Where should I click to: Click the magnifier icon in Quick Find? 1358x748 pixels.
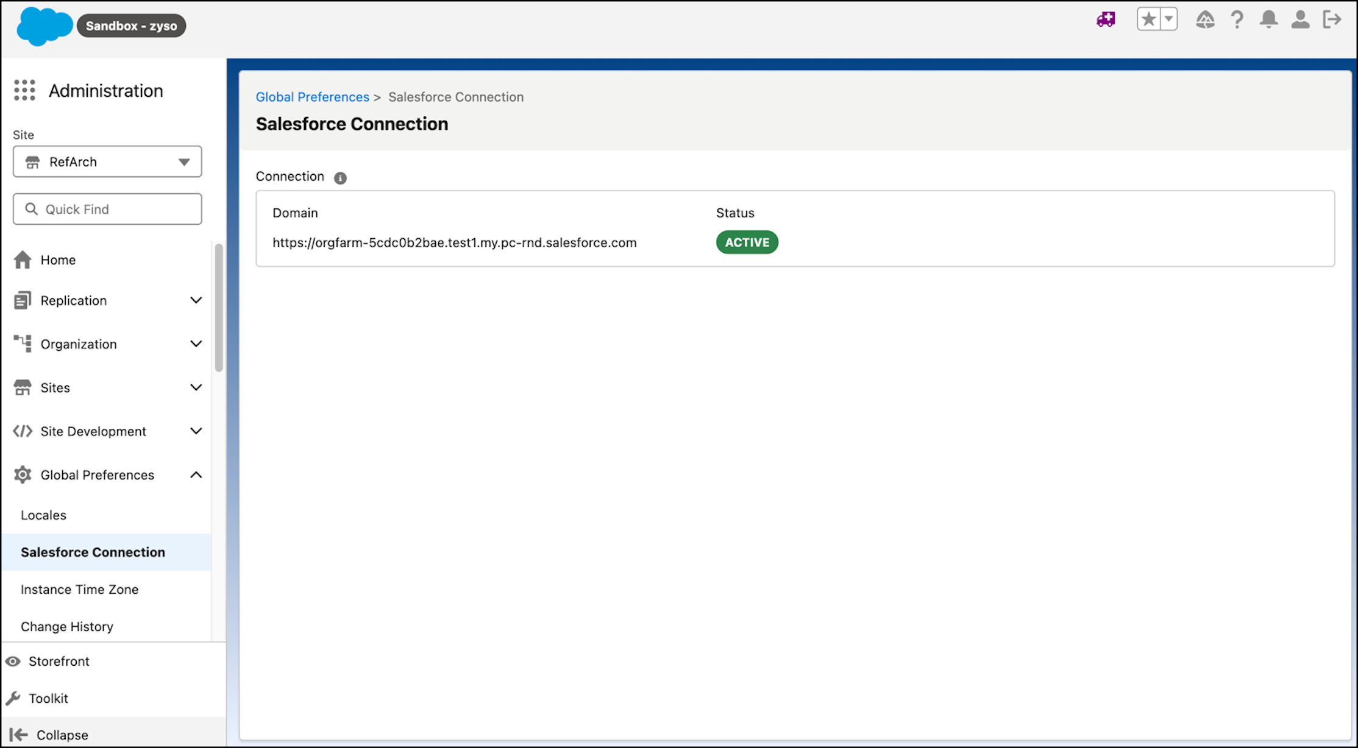tap(32, 209)
